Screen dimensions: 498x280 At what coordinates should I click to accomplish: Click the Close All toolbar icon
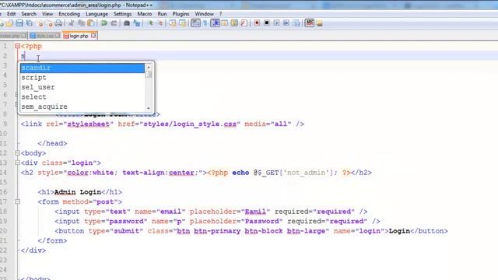tap(49, 23)
